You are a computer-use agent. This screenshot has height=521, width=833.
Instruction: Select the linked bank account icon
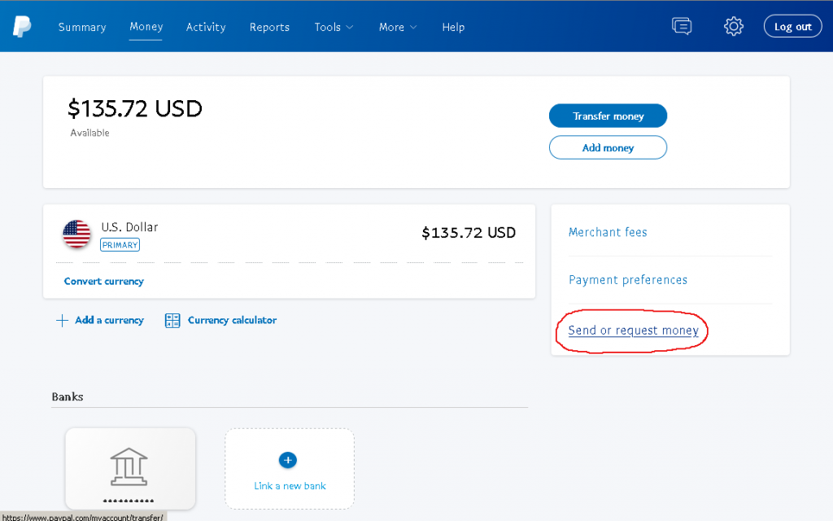pos(130,468)
